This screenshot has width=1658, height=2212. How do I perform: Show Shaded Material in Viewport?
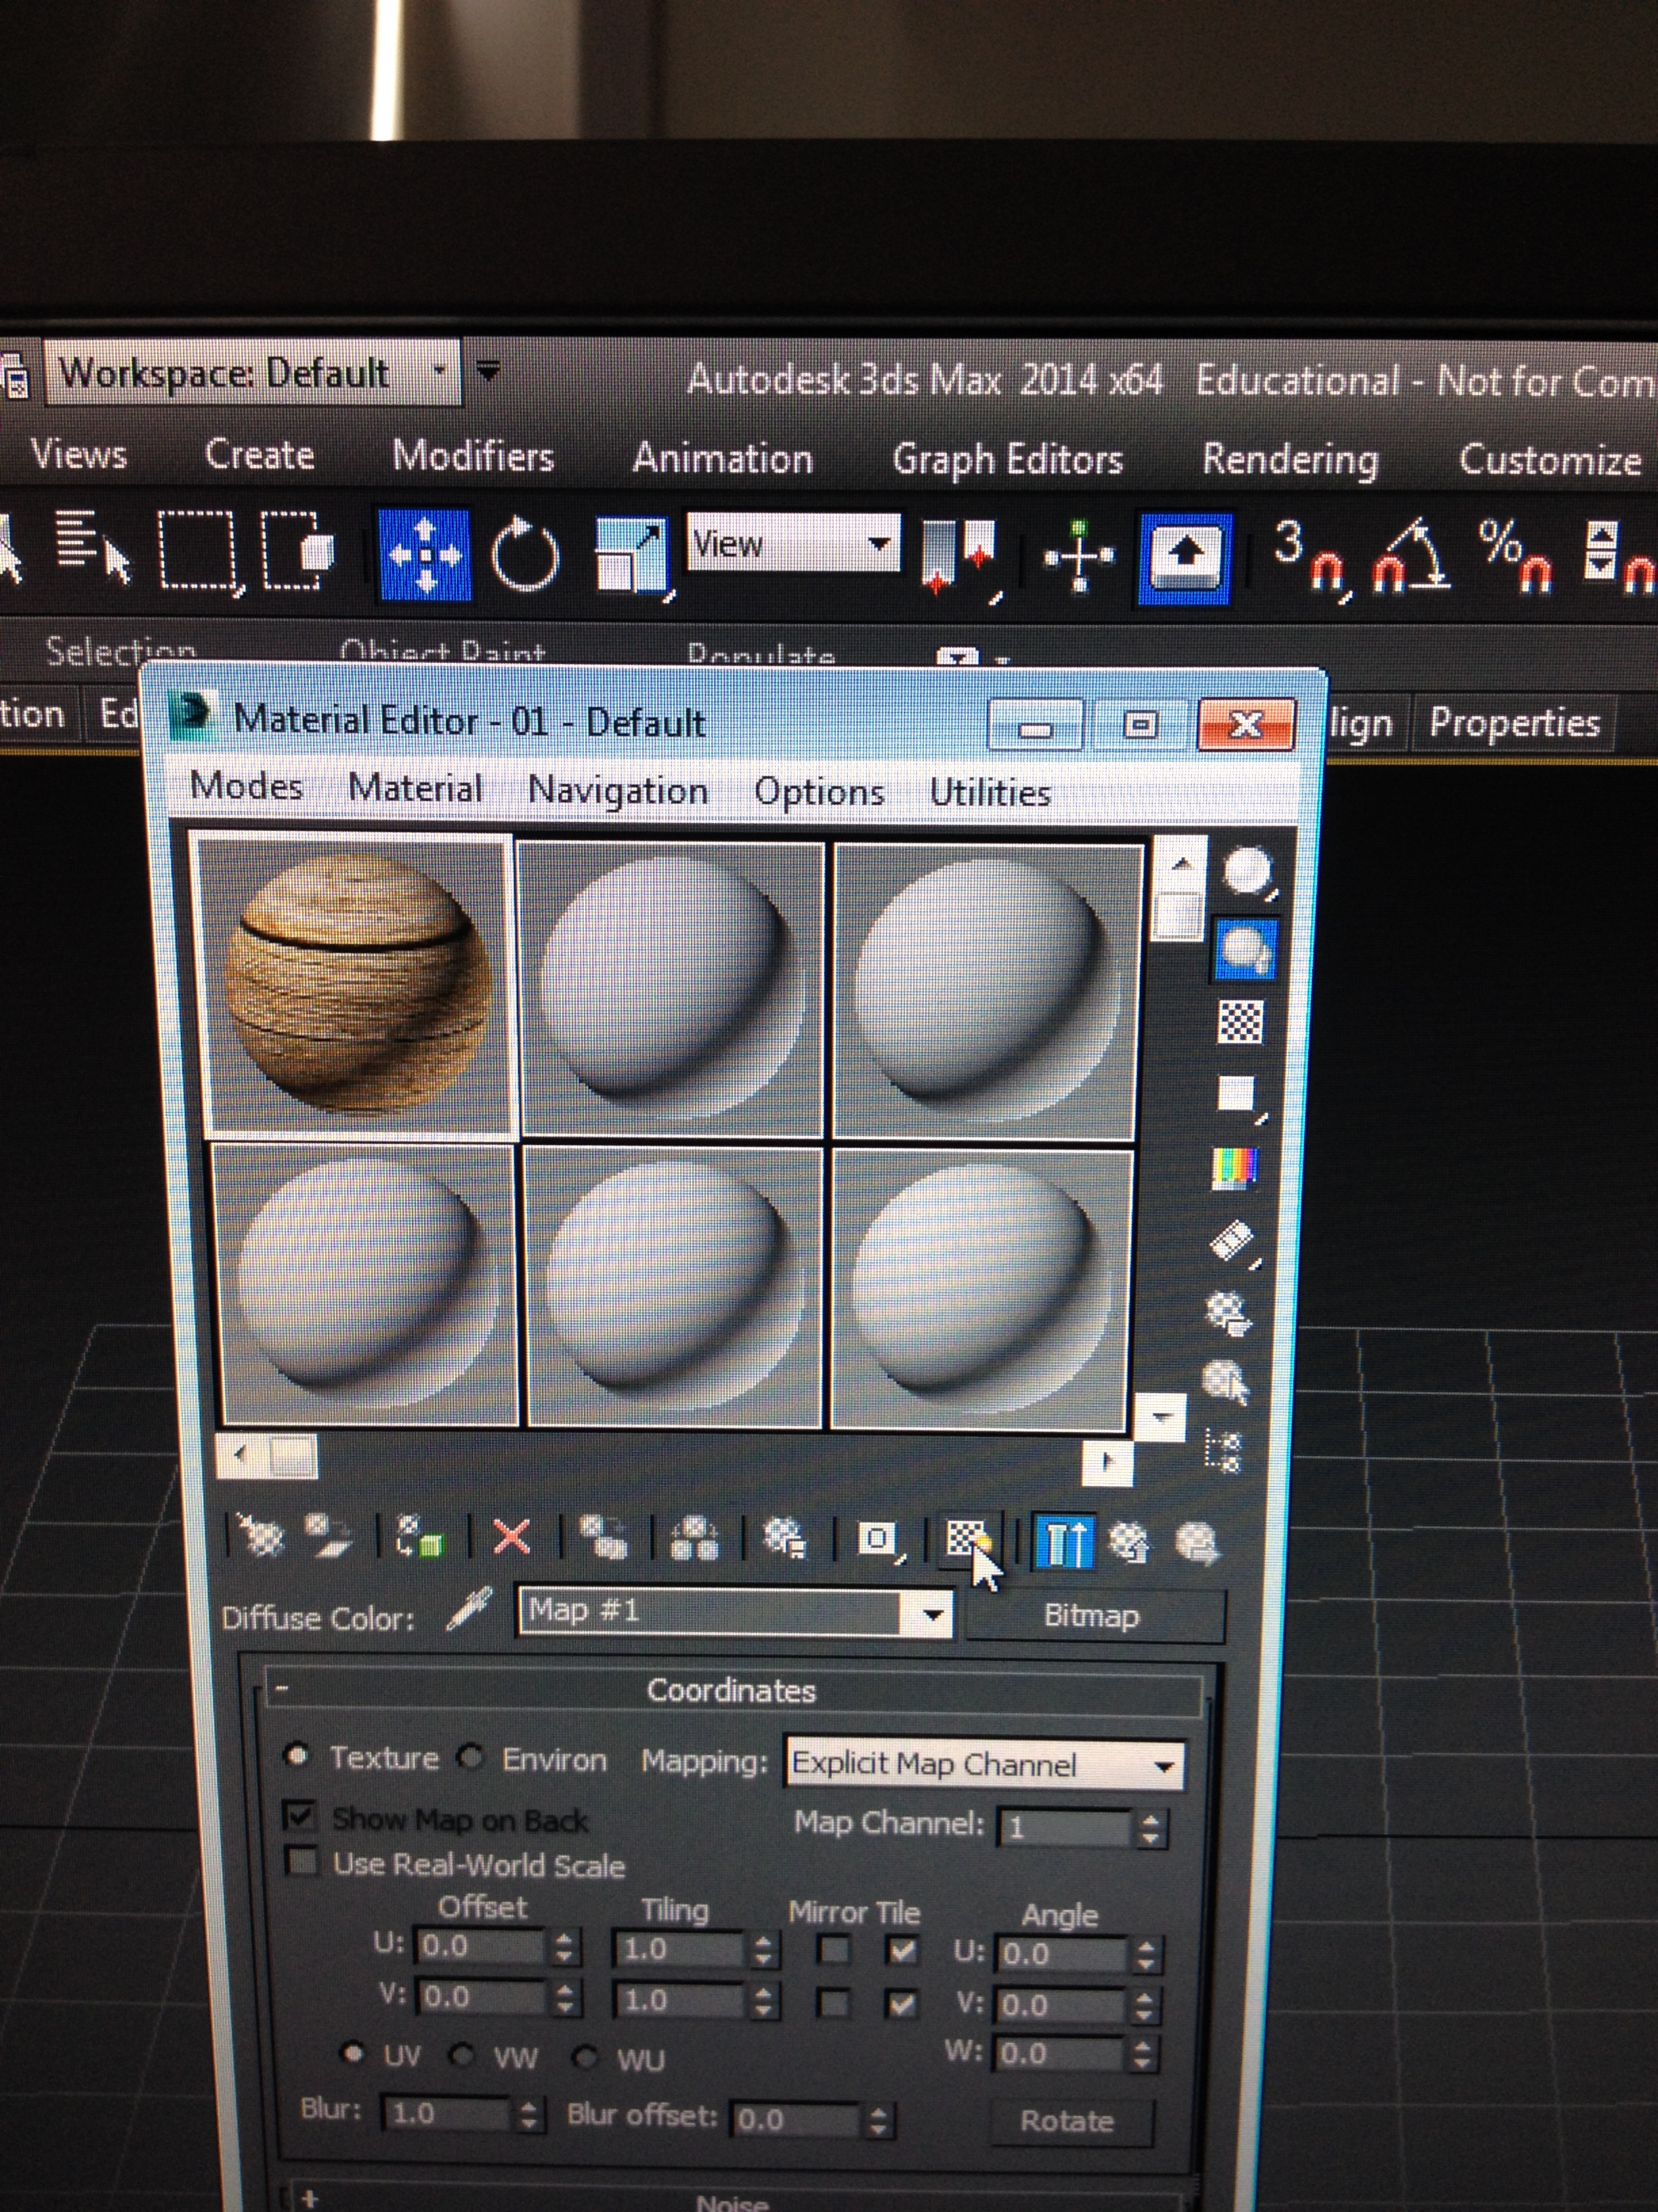[969, 1541]
